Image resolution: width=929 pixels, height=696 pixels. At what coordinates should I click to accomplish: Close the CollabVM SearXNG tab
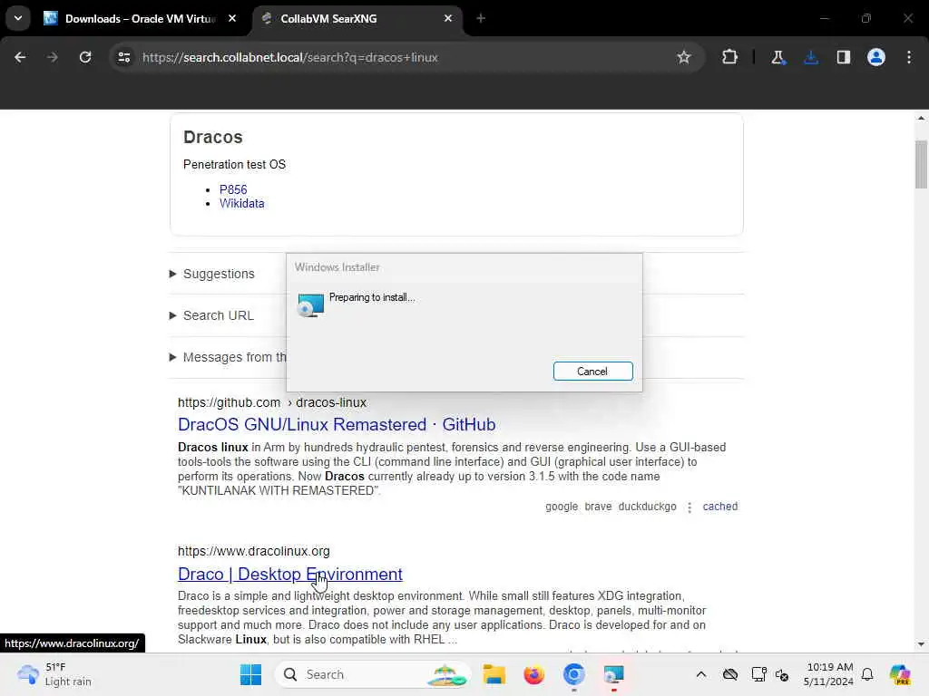click(448, 18)
